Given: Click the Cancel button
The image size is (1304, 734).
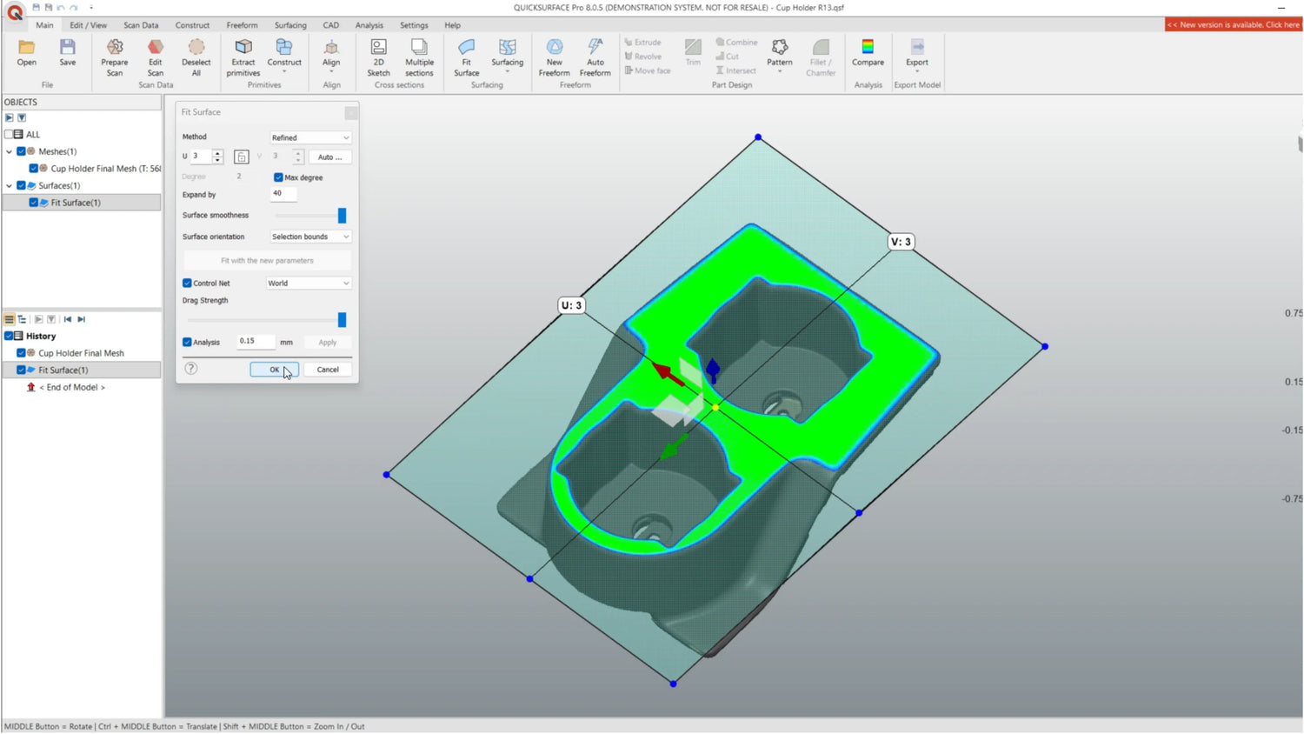Looking at the screenshot, I should click(x=328, y=370).
